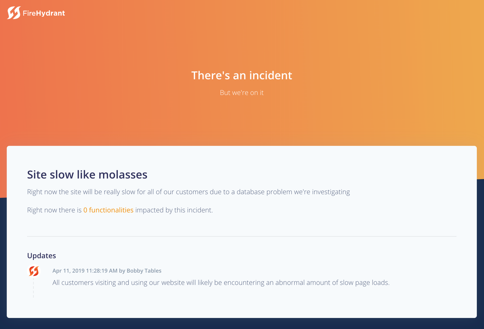
Task: Click the "But we're on it" subtitle
Action: click(242, 93)
